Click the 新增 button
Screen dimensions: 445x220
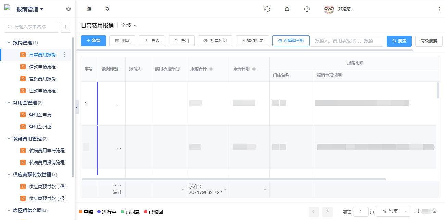[93, 41]
